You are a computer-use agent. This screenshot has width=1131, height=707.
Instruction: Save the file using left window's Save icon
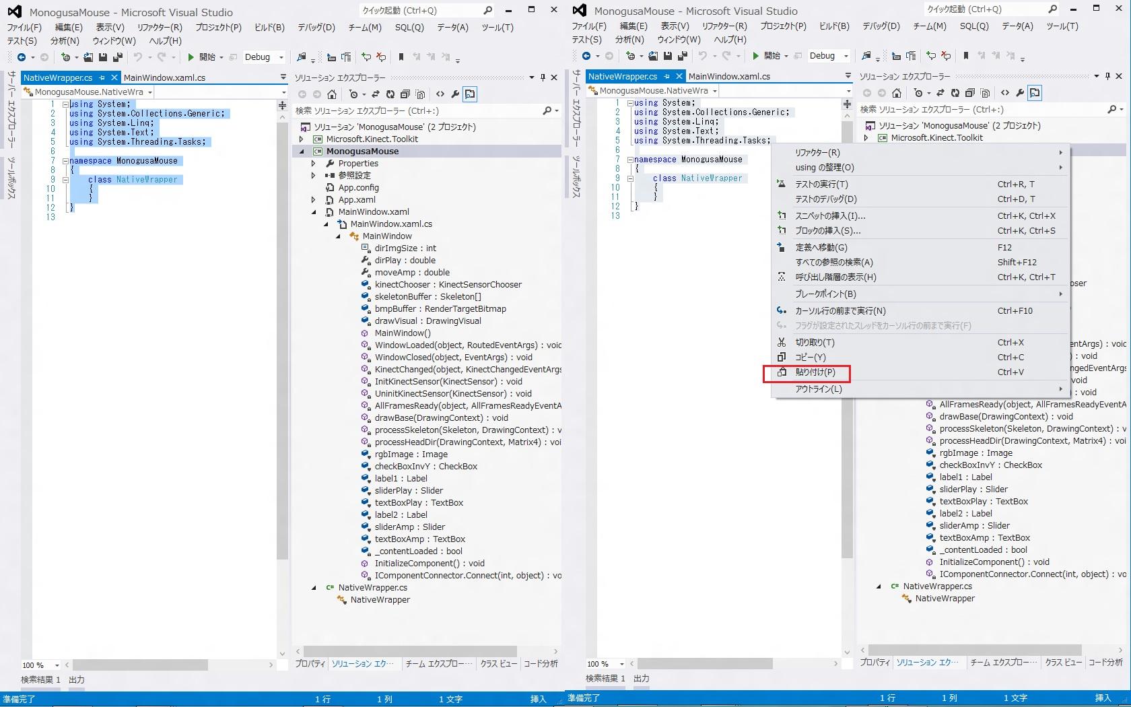[103, 57]
